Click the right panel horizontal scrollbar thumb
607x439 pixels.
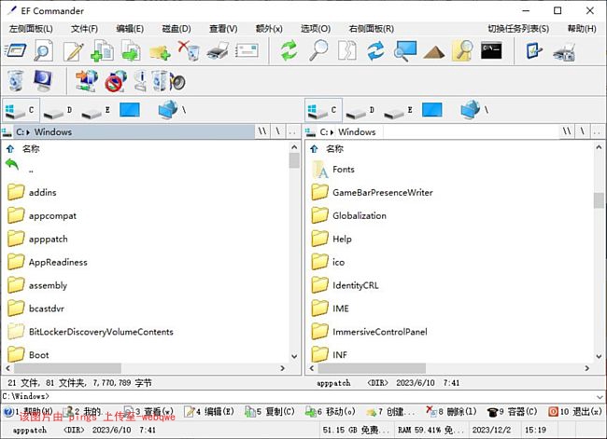tap(372, 368)
